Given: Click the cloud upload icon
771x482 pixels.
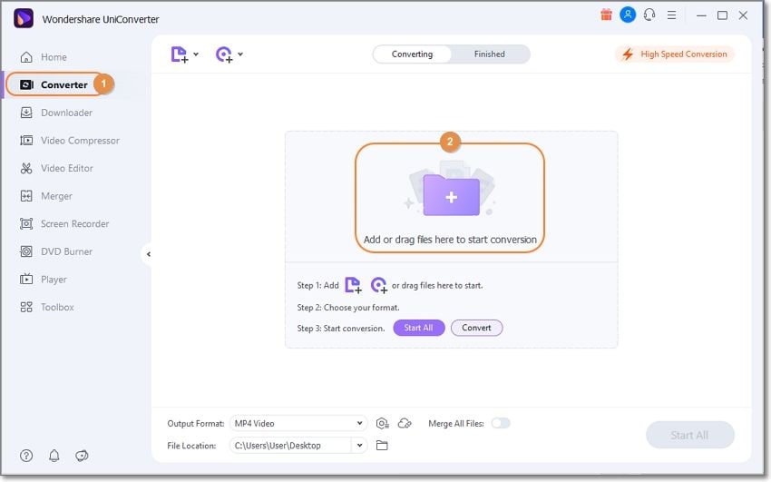Looking at the screenshot, I should click(405, 424).
